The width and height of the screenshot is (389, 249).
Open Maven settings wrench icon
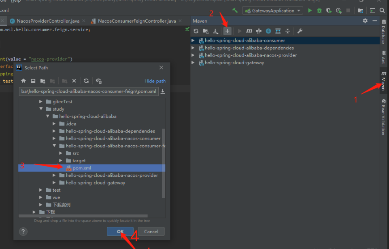click(300, 31)
